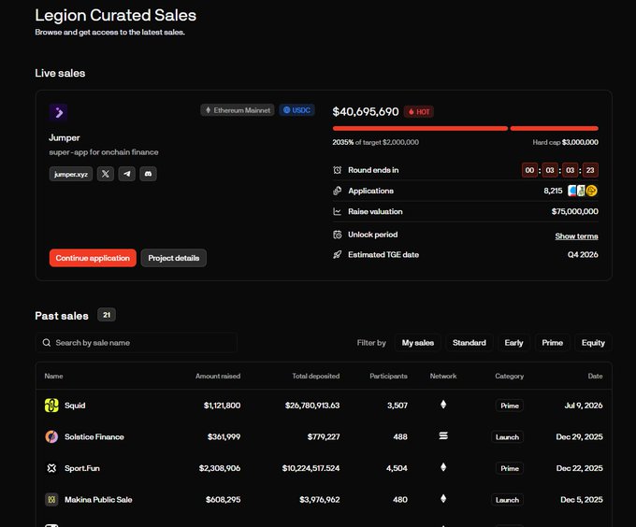Click the Sport.Fun logo icon
This screenshot has width=636, height=527.
[51, 468]
